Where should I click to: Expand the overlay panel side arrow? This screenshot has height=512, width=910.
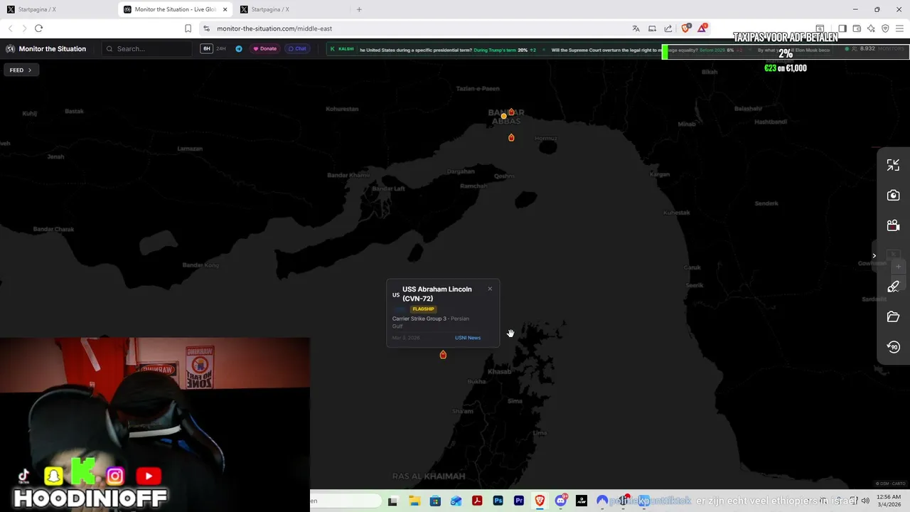874,256
